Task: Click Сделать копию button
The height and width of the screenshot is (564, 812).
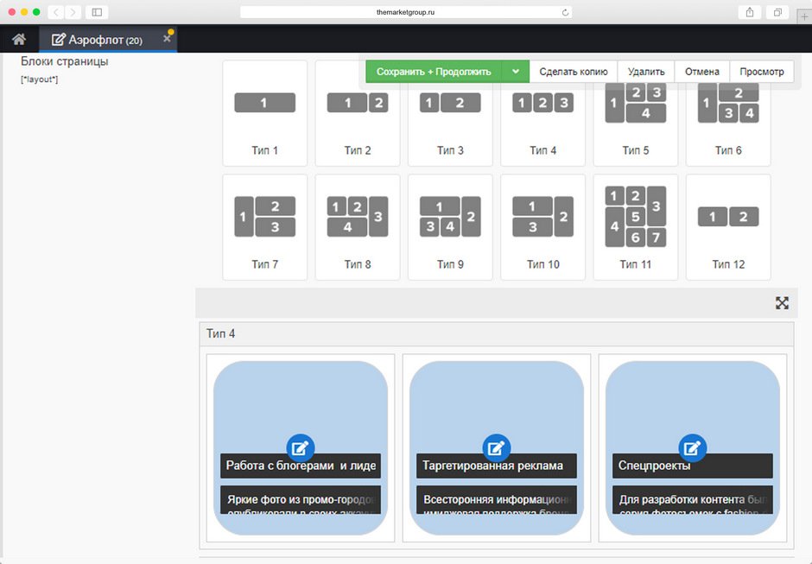Action: pos(573,72)
